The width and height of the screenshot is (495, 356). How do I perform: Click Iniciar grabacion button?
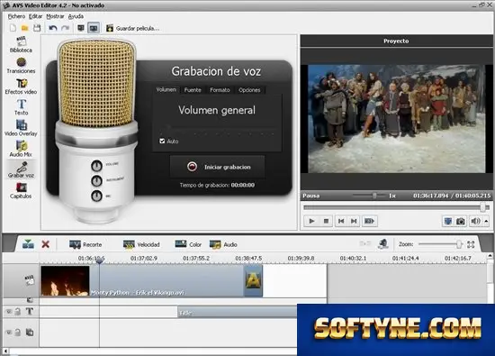click(x=218, y=167)
